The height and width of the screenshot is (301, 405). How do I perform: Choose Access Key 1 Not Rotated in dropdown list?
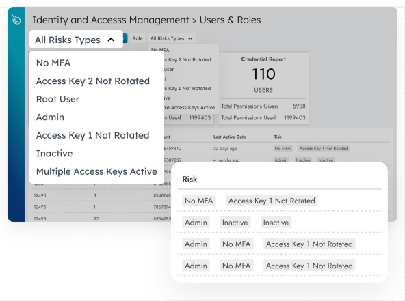click(93, 135)
